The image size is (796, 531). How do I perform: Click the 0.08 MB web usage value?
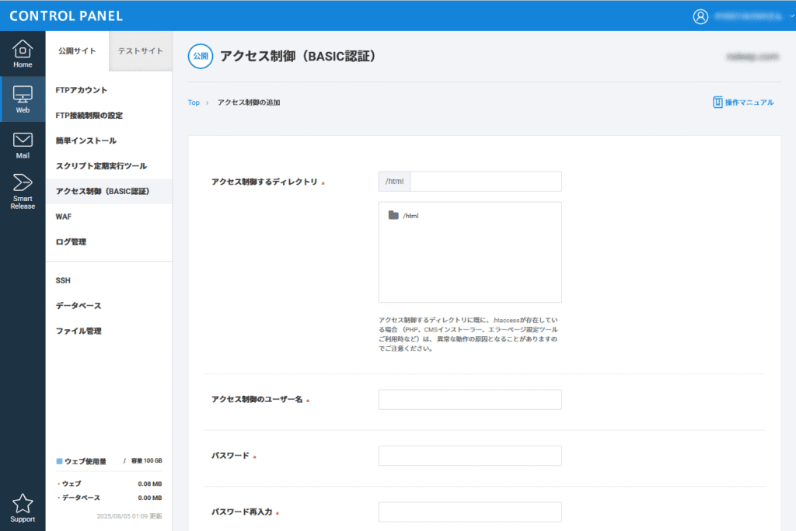point(150,484)
